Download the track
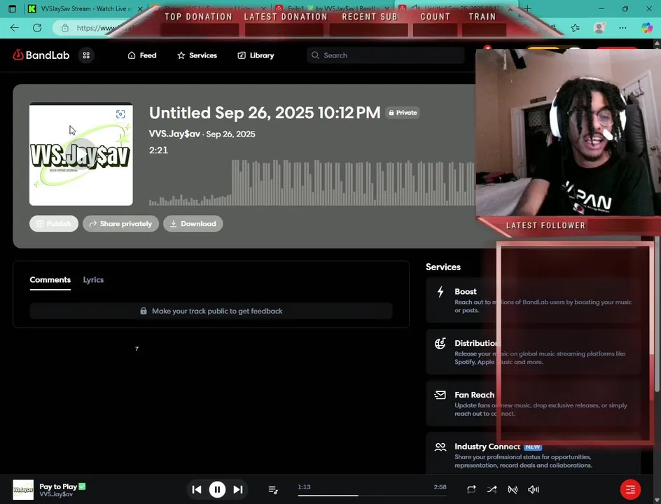661x504 pixels. (193, 224)
